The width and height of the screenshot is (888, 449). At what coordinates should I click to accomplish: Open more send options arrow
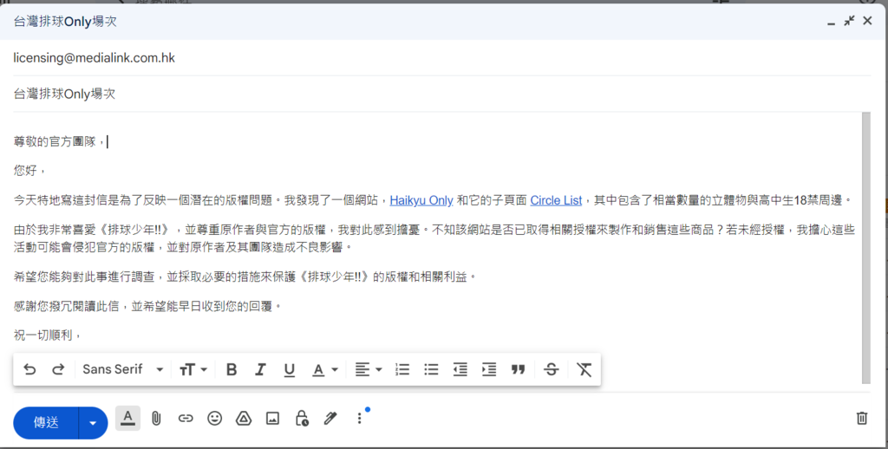pyautogui.click(x=94, y=422)
